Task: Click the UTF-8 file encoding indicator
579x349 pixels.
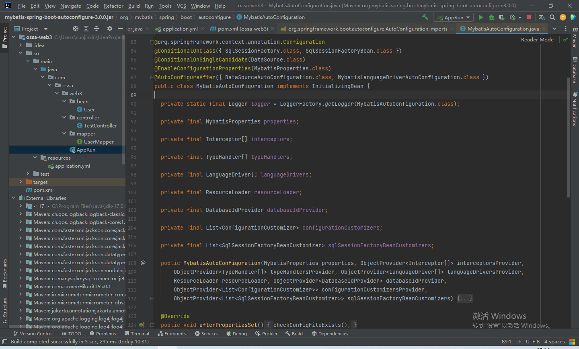Action: pyautogui.click(x=533, y=341)
